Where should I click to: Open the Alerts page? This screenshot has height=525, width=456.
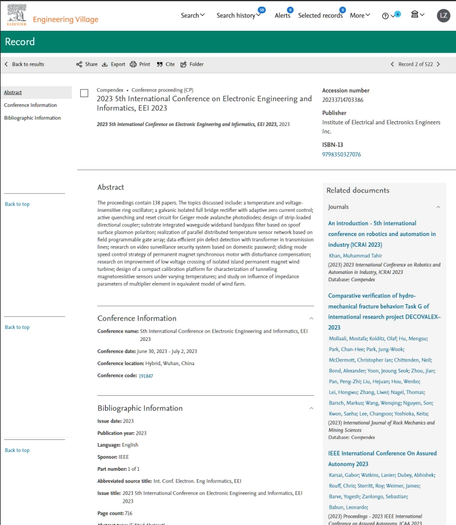tap(283, 16)
